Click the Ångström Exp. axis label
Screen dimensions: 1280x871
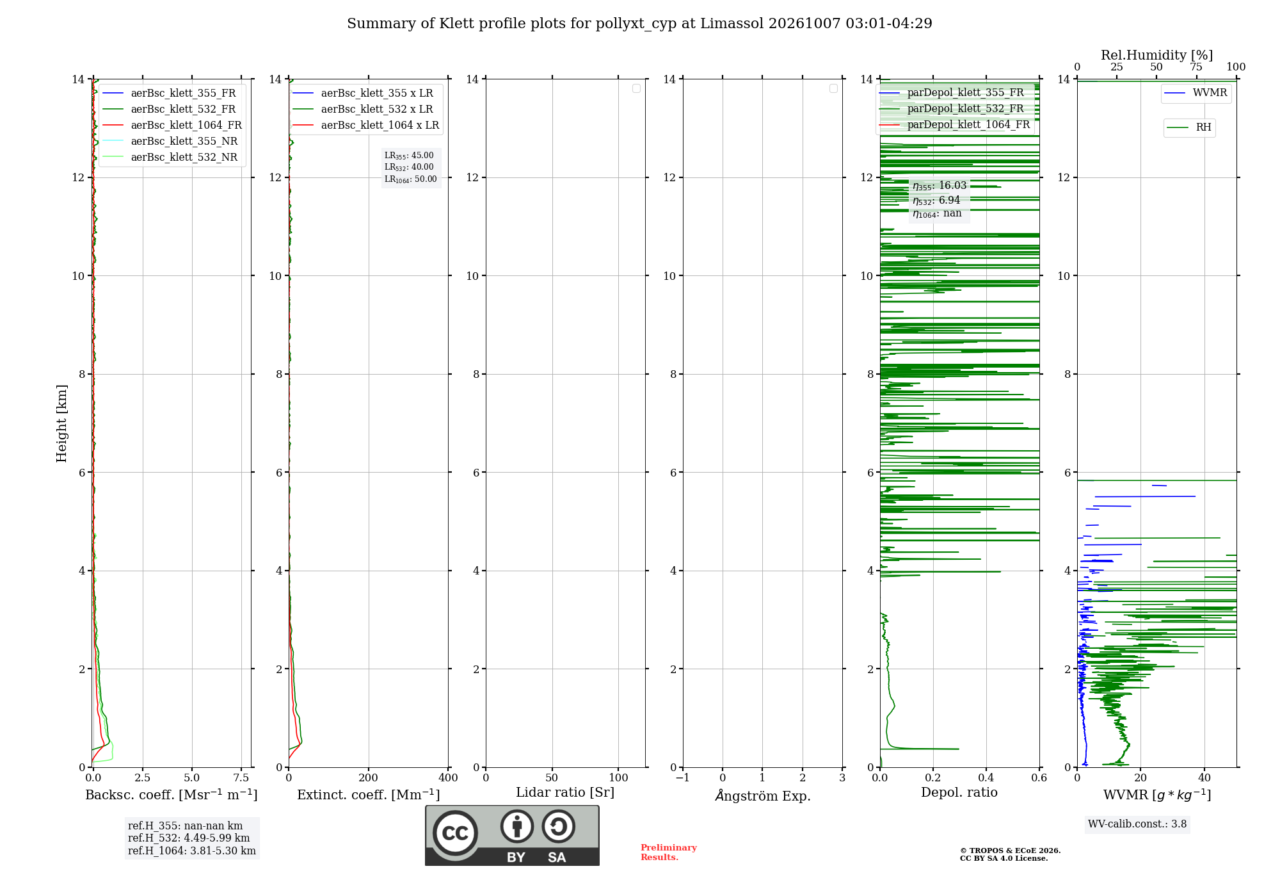[x=763, y=795]
